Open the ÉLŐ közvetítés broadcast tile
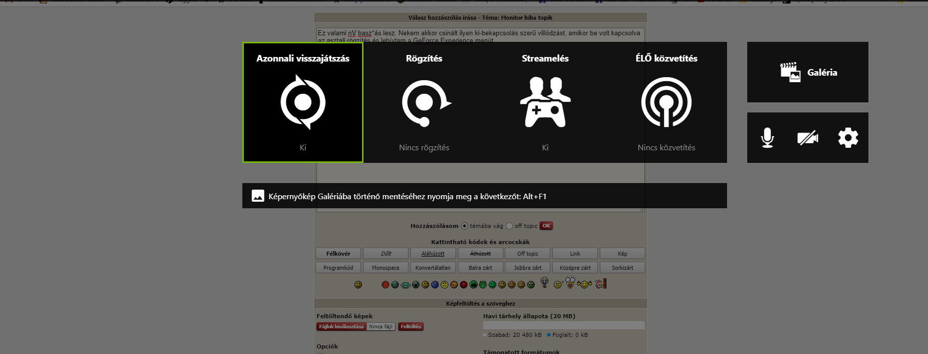Image resolution: width=928 pixels, height=354 pixels. point(666,102)
